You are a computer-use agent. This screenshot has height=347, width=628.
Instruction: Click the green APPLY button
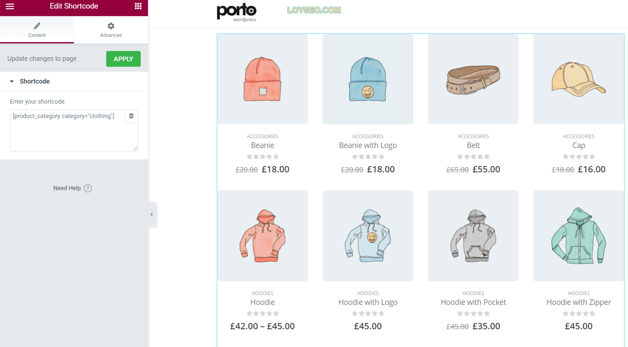123,59
